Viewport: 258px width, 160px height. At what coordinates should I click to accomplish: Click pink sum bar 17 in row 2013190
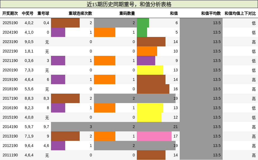[154, 136]
